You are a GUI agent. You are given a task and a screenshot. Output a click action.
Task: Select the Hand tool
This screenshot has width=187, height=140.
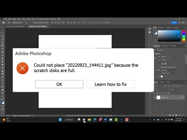[x=2, y=90]
